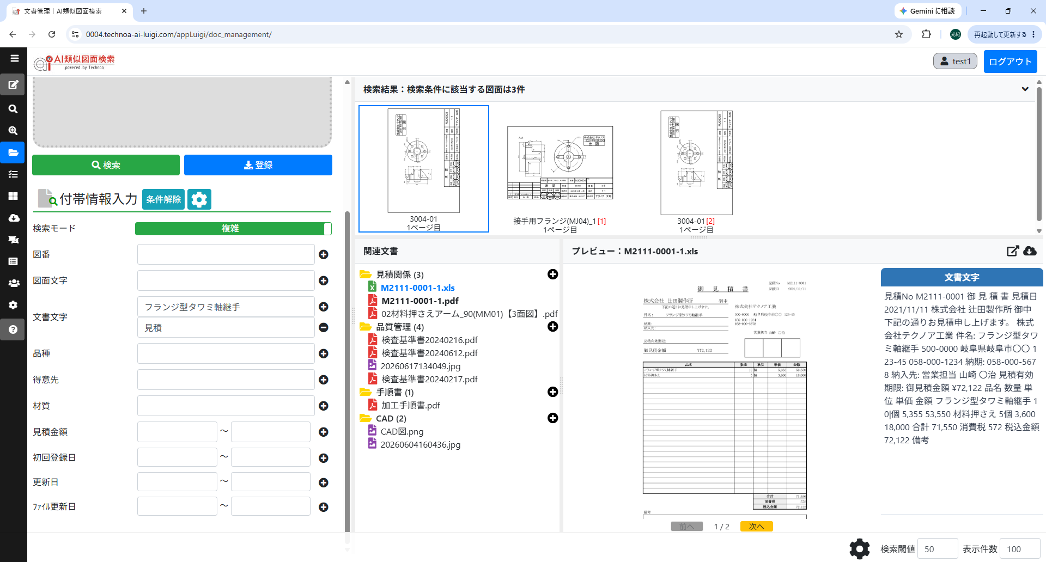Open the help question mark icon

14,329
